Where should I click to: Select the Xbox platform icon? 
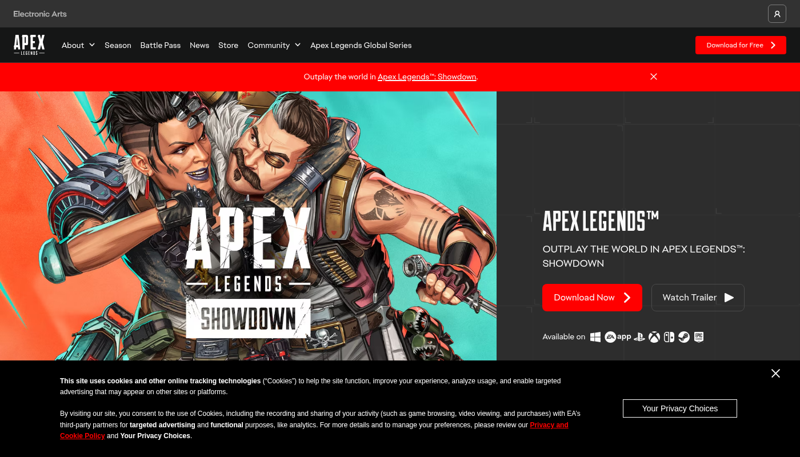coord(654,337)
